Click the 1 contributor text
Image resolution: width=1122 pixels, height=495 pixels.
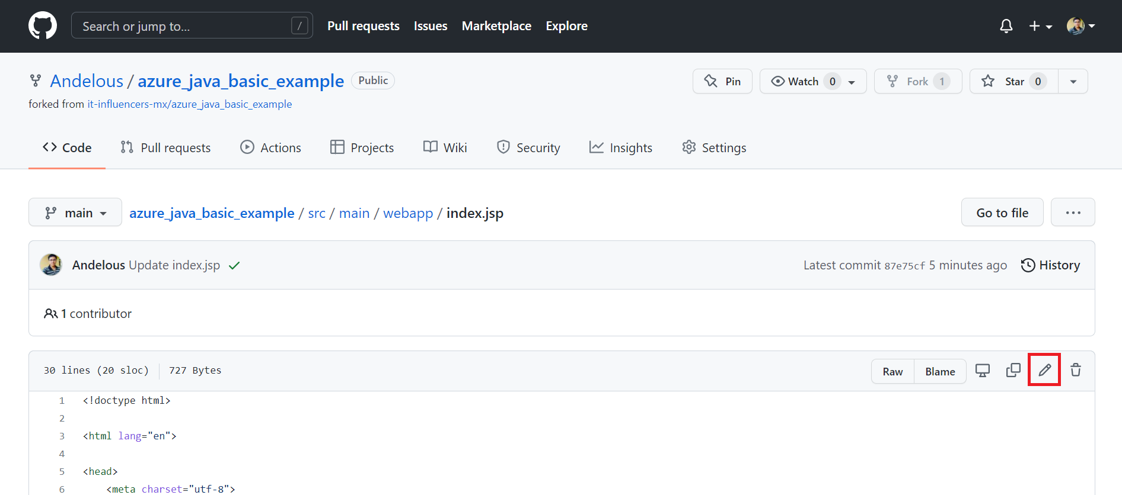click(x=96, y=314)
